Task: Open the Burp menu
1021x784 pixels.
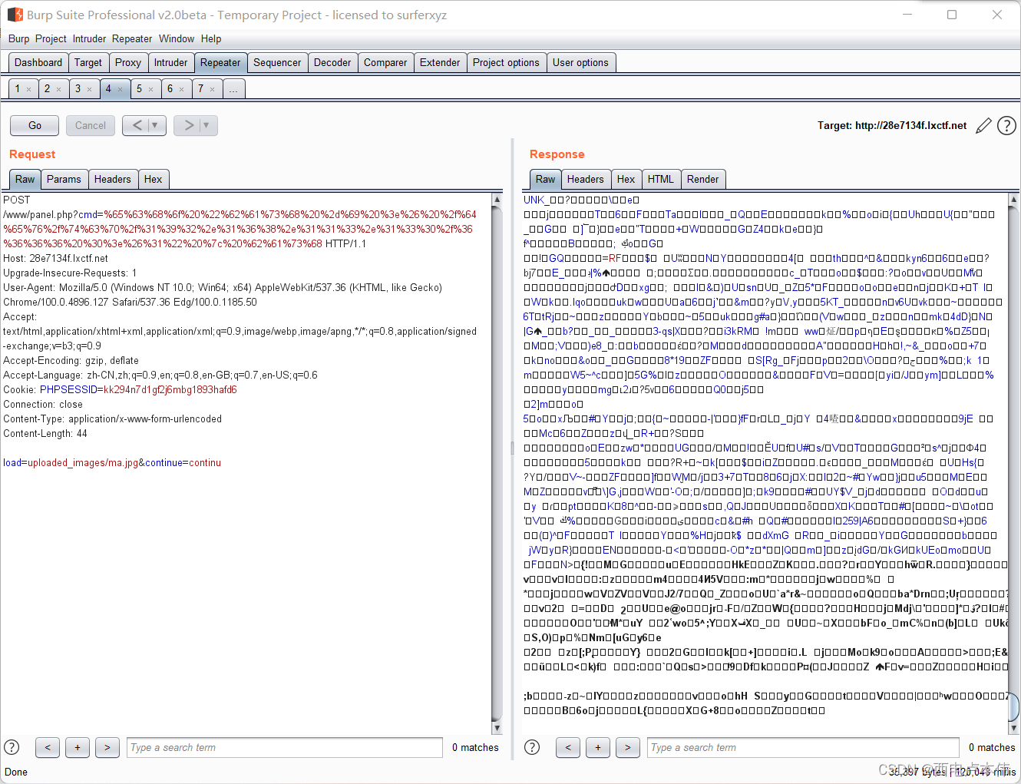Action: 18,39
